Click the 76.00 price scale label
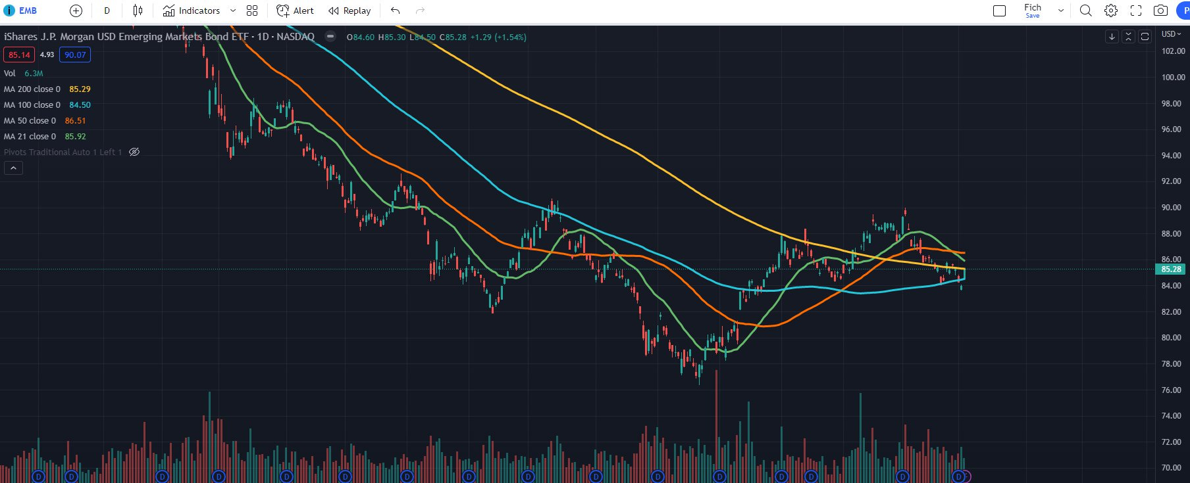 click(1171, 390)
